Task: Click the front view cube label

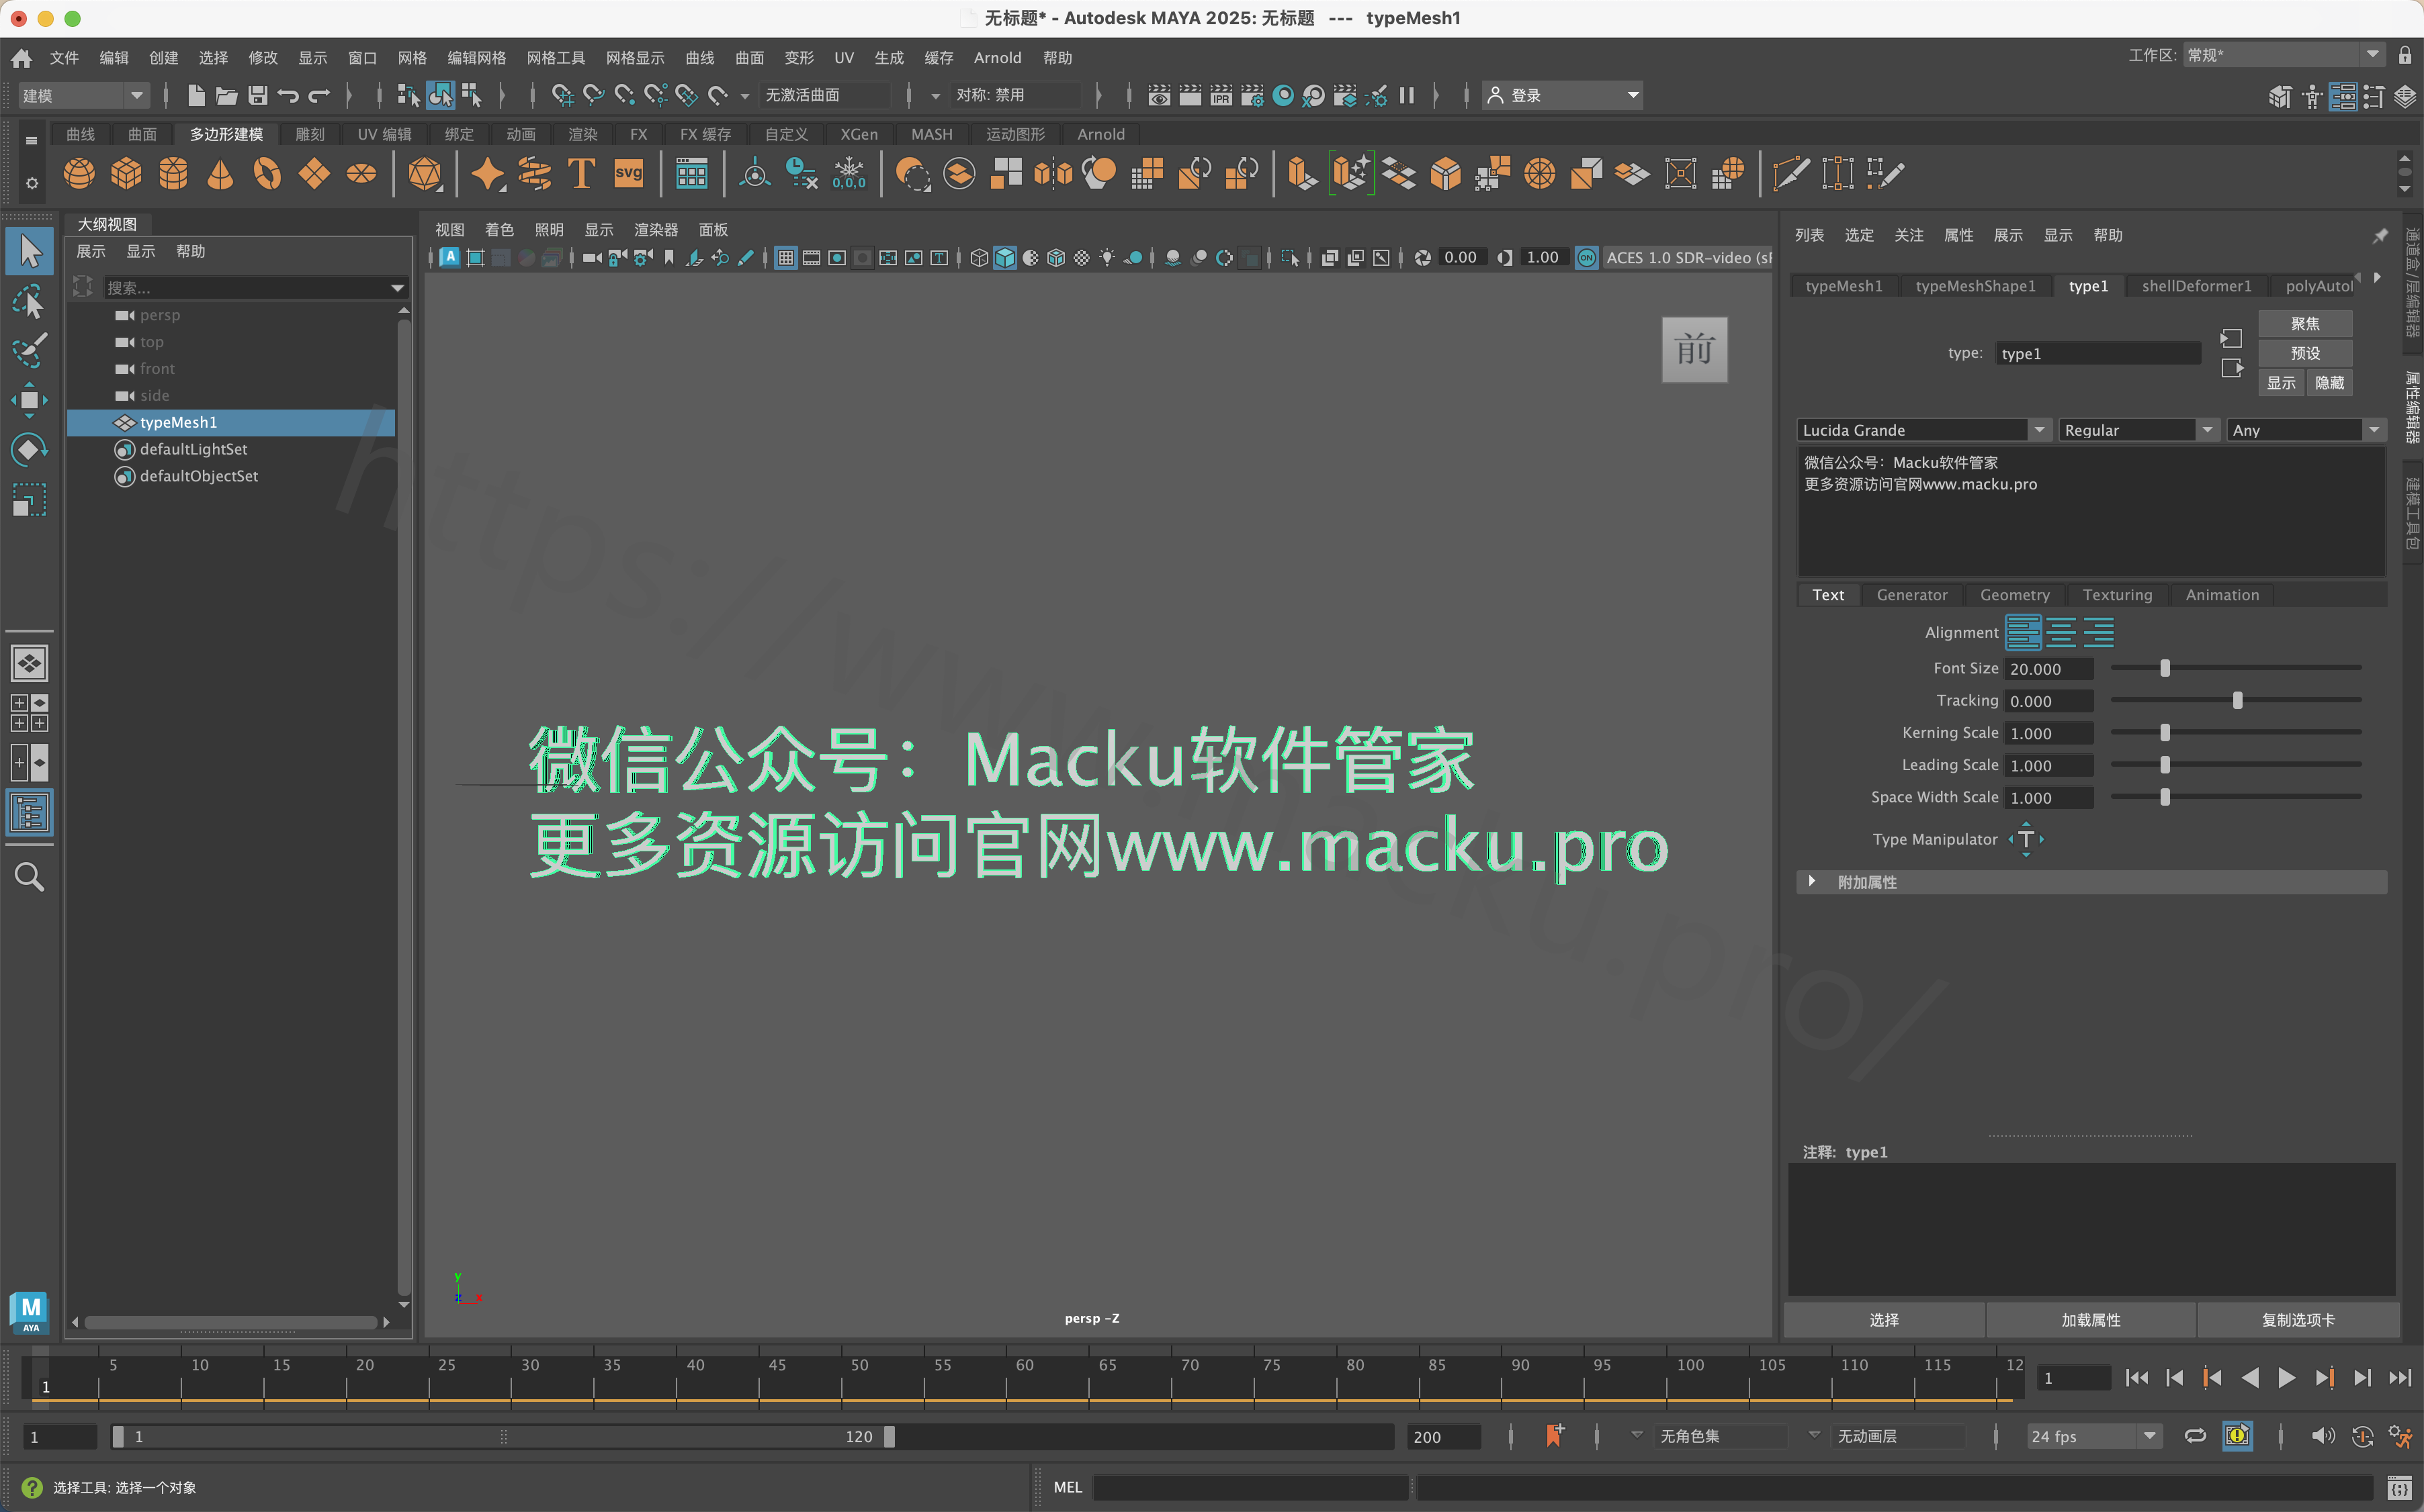Action: [1694, 350]
